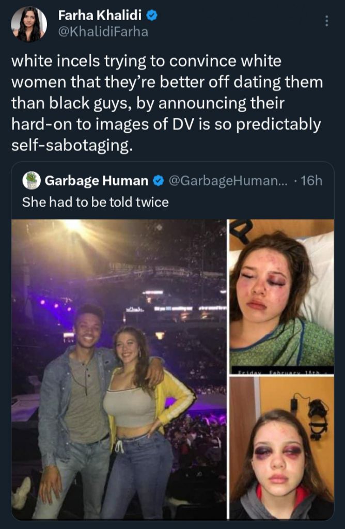The height and width of the screenshot is (529, 345).
Task: Click the date caption strip in top-right photo
Action: 281,371
